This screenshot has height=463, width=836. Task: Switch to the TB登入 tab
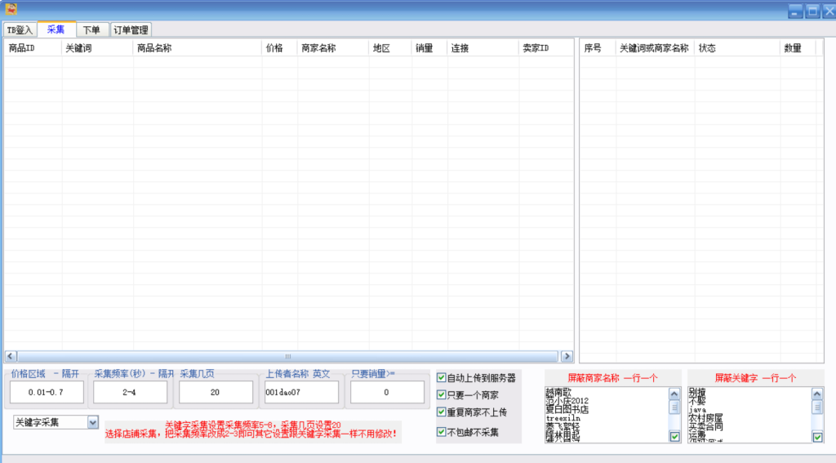pos(20,30)
